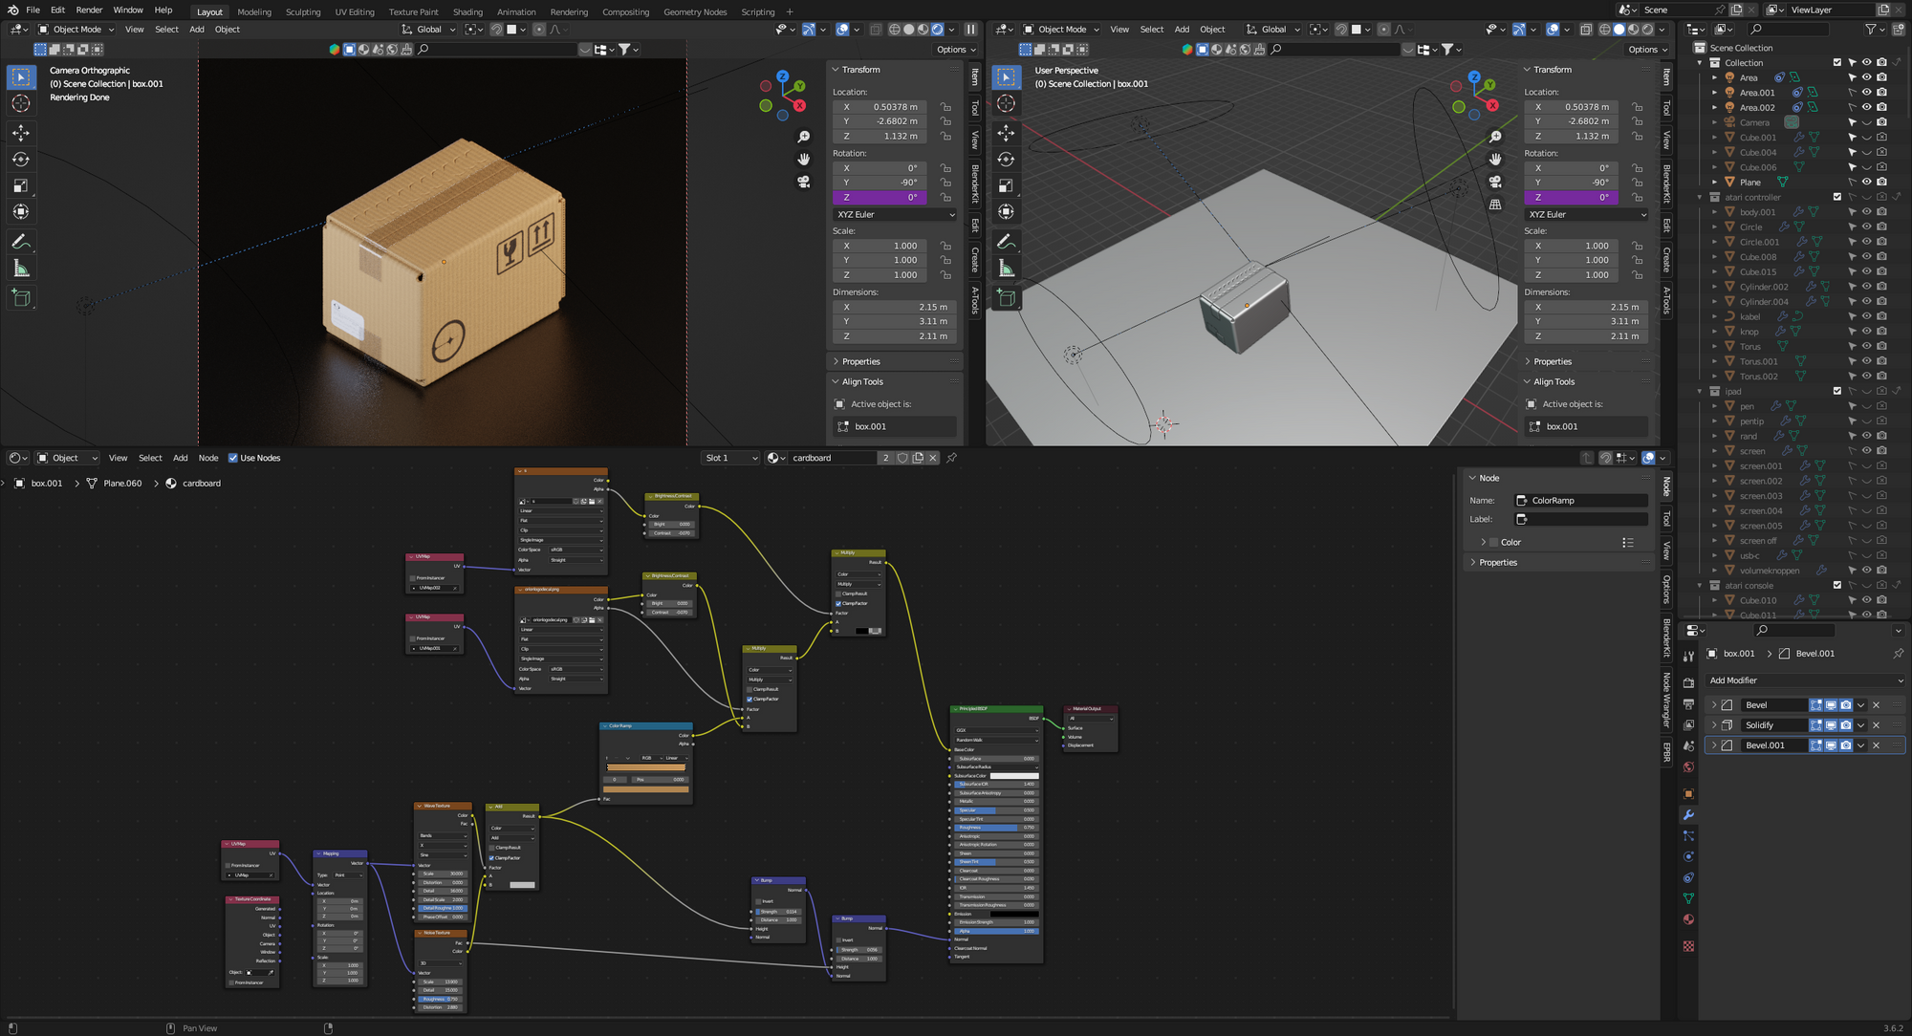Open the XYZ Euler rotation mode dropdown

tap(895, 215)
